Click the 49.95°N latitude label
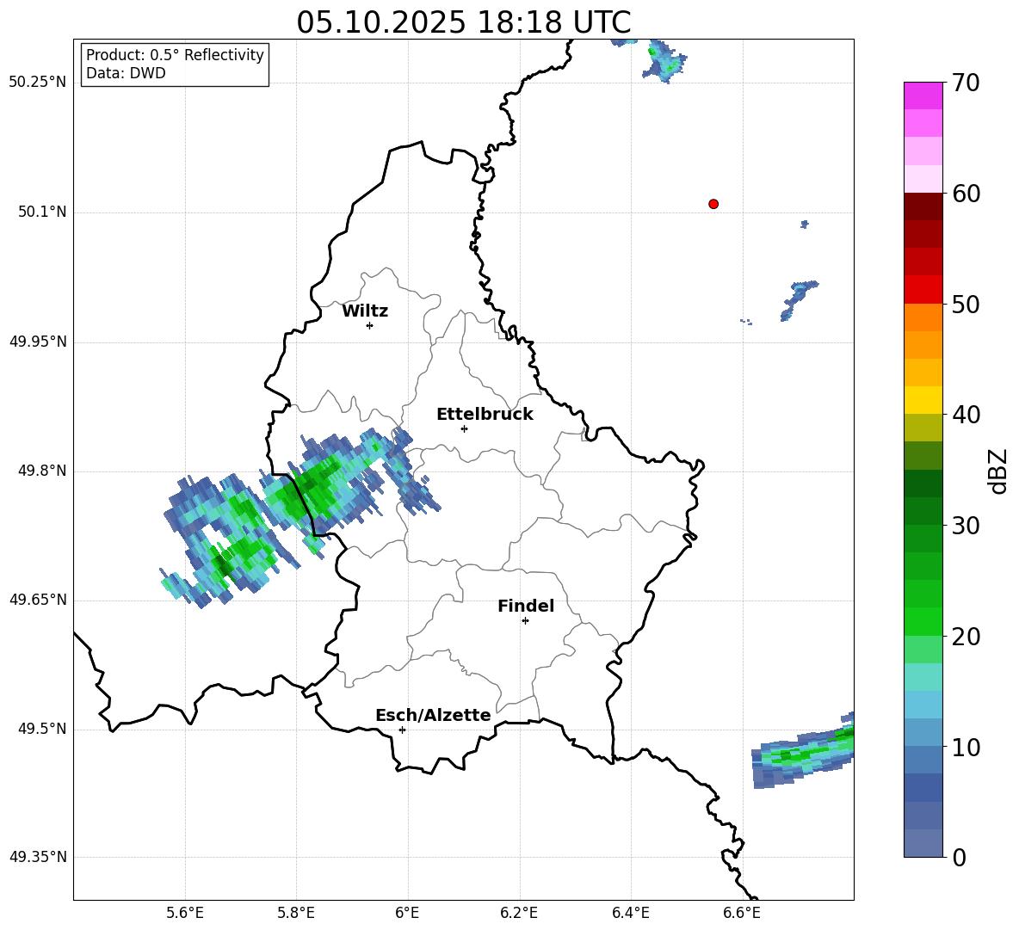1019x930 pixels. coord(37,342)
